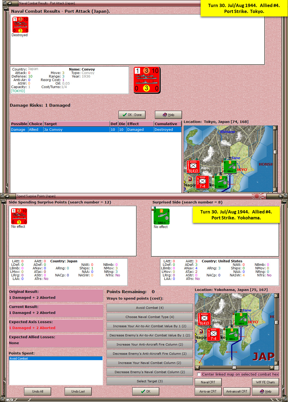
Task: Click Decrease Enemy's Air-to-Air Combat Value By 1
Action: pos(150,335)
